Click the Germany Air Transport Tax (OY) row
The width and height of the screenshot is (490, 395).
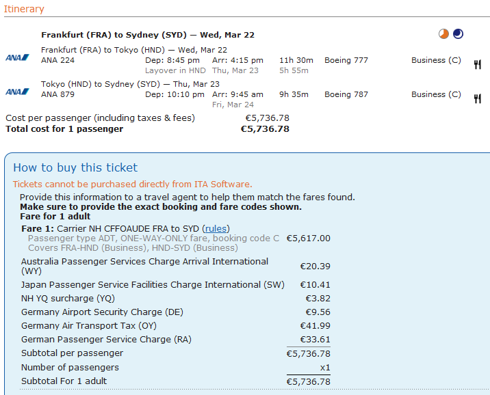coord(89,325)
